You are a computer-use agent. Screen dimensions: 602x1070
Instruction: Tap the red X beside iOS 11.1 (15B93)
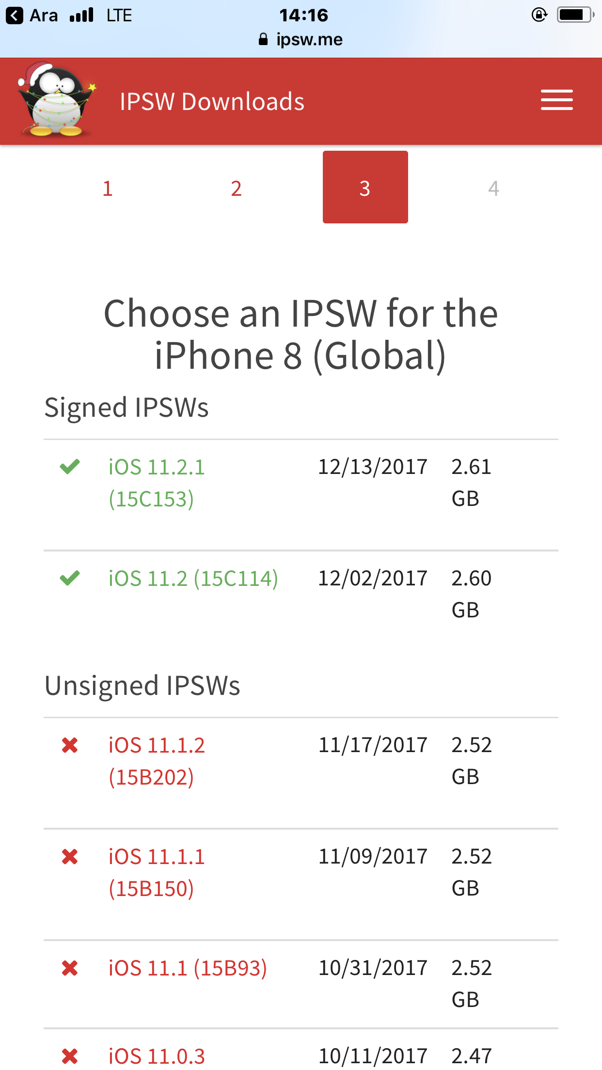pyautogui.click(x=70, y=968)
